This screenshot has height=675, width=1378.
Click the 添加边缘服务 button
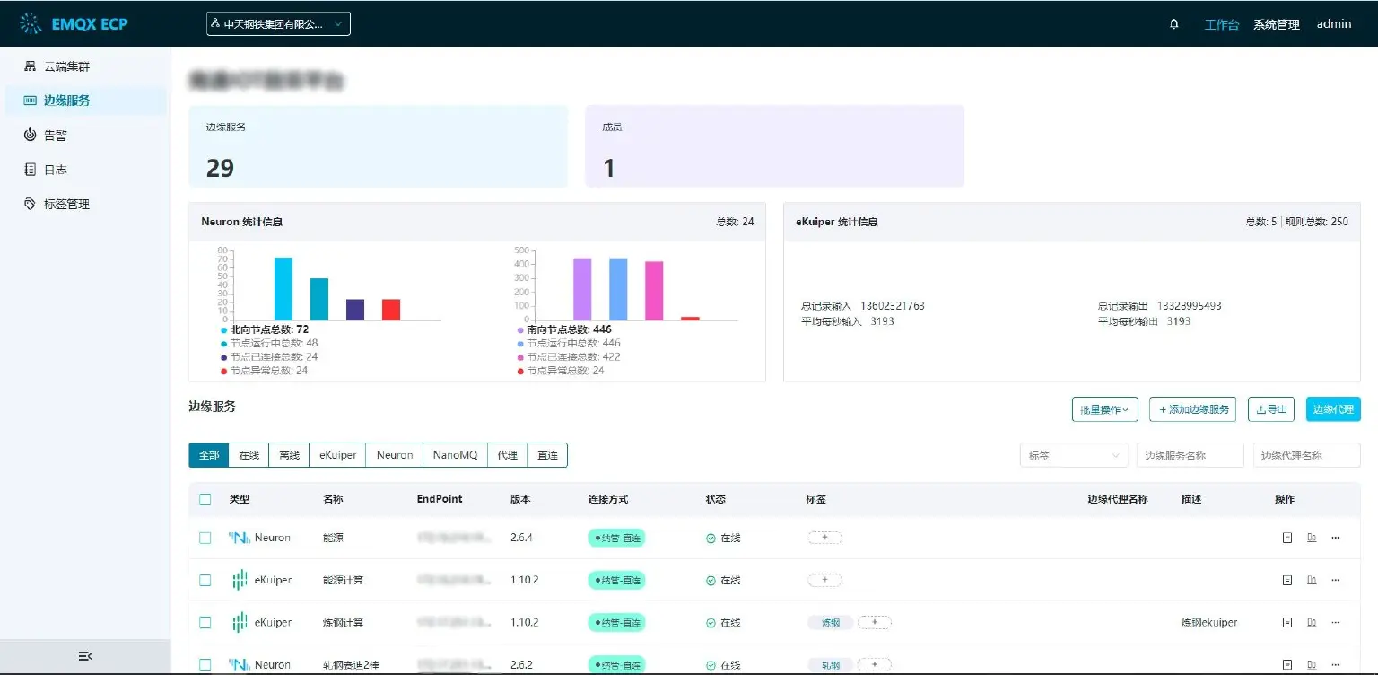[x=1191, y=409]
